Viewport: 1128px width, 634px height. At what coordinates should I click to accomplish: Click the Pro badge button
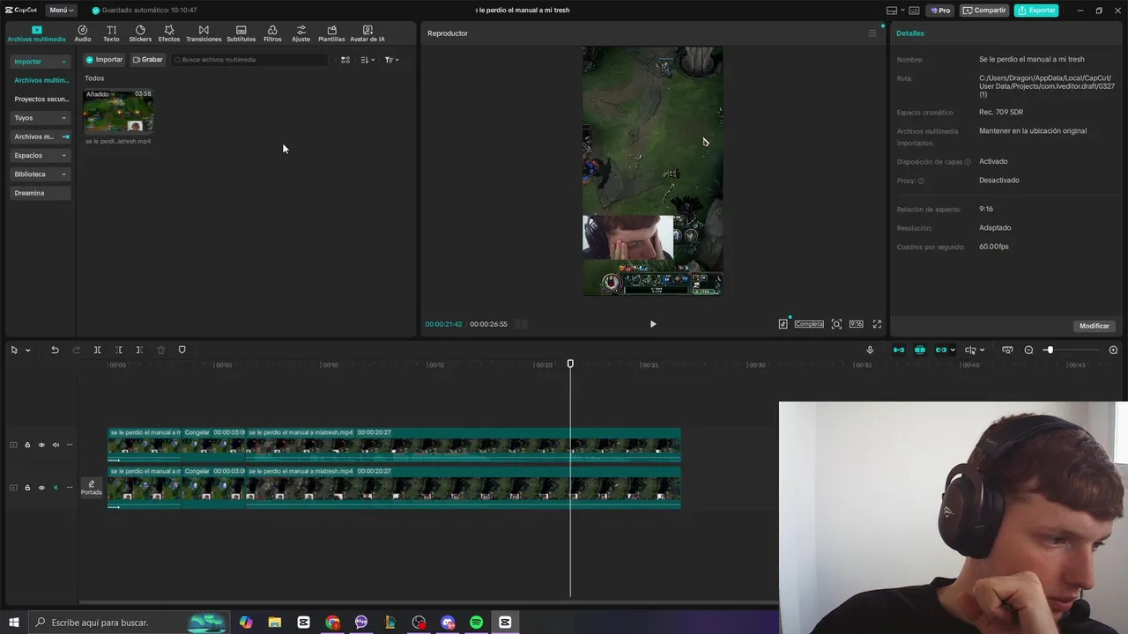pyautogui.click(x=940, y=11)
